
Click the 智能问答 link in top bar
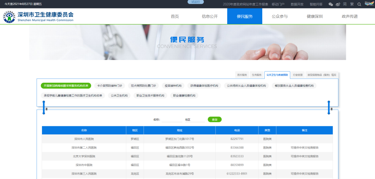pos(316,4)
